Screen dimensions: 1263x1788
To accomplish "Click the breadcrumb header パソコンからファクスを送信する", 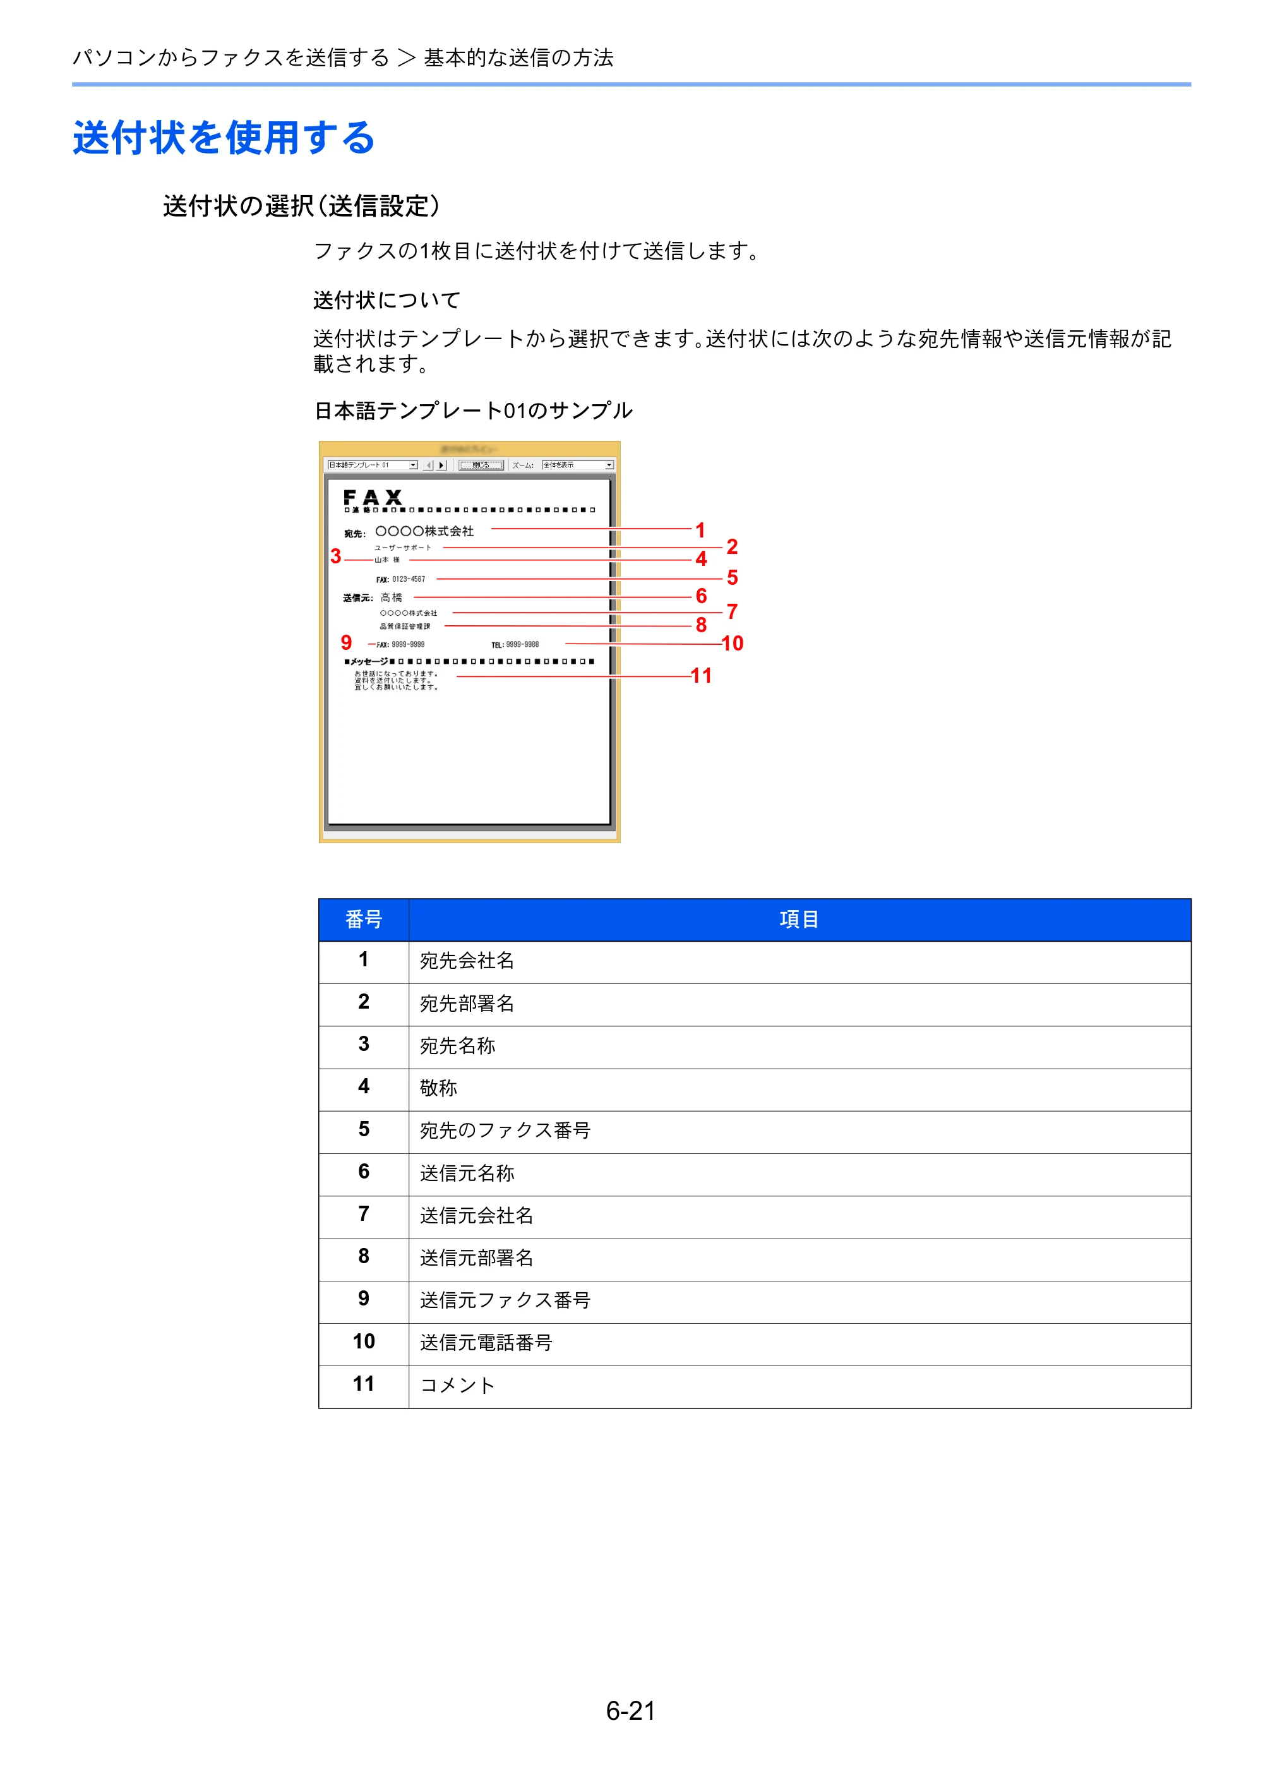I will pyautogui.click(x=230, y=57).
